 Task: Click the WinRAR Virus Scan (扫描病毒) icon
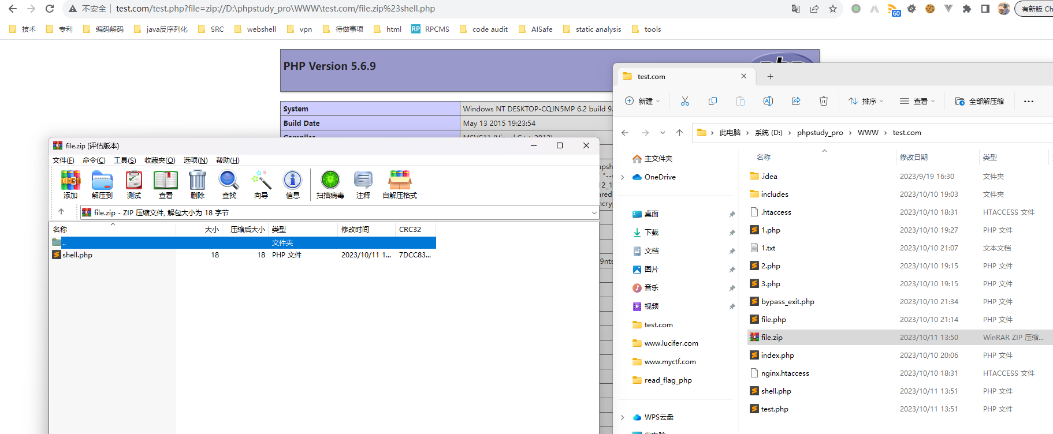pos(330,181)
